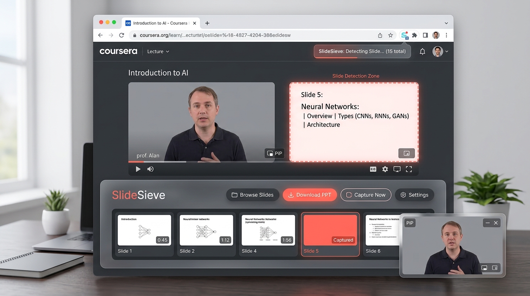The height and width of the screenshot is (296, 530).
Task: Open video player settings gear
Action: (x=385, y=169)
